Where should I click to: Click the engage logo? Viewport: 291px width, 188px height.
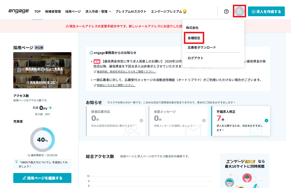[19, 11]
